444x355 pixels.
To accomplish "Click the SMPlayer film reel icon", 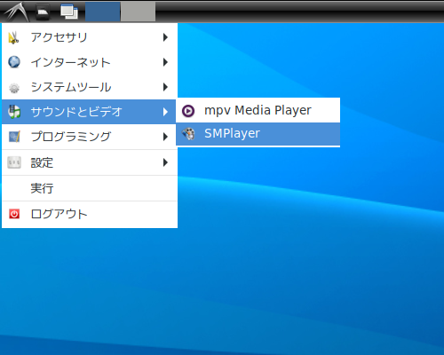I will (188, 134).
